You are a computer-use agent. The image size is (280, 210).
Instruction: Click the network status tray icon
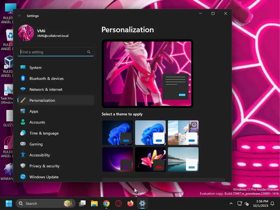tap(240, 203)
